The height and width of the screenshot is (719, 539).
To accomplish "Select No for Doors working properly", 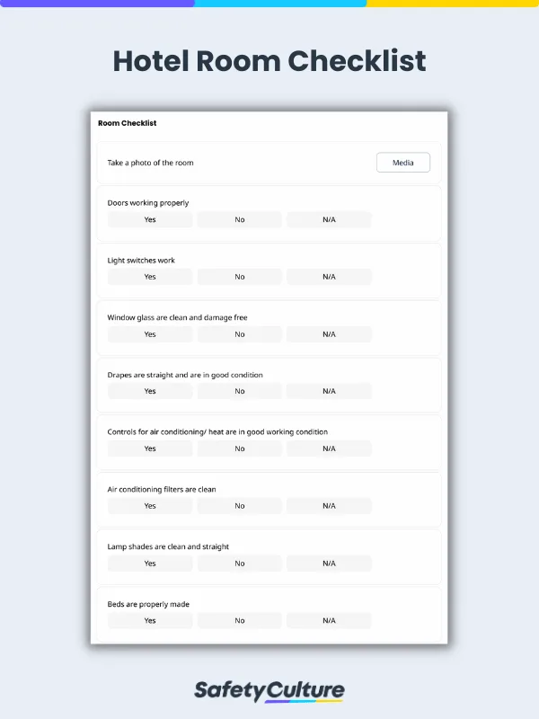I will [240, 219].
